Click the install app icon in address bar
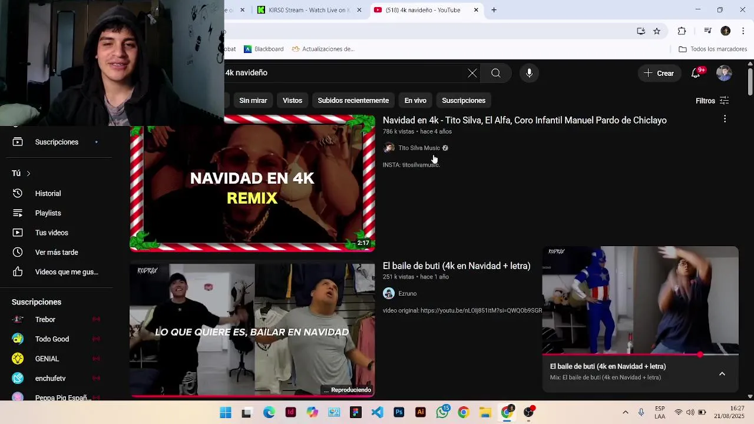 click(641, 31)
